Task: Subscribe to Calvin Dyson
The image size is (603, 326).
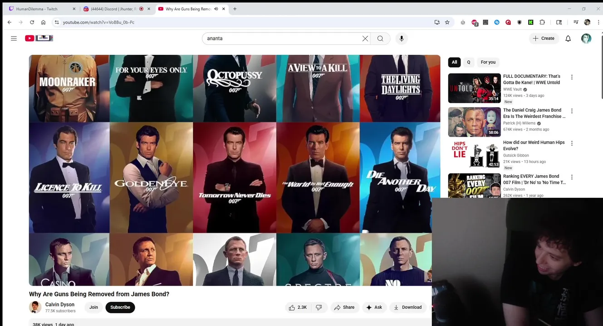Action: [120, 307]
